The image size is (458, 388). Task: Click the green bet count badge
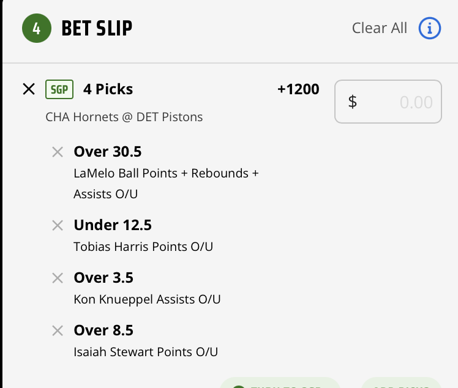tap(37, 29)
